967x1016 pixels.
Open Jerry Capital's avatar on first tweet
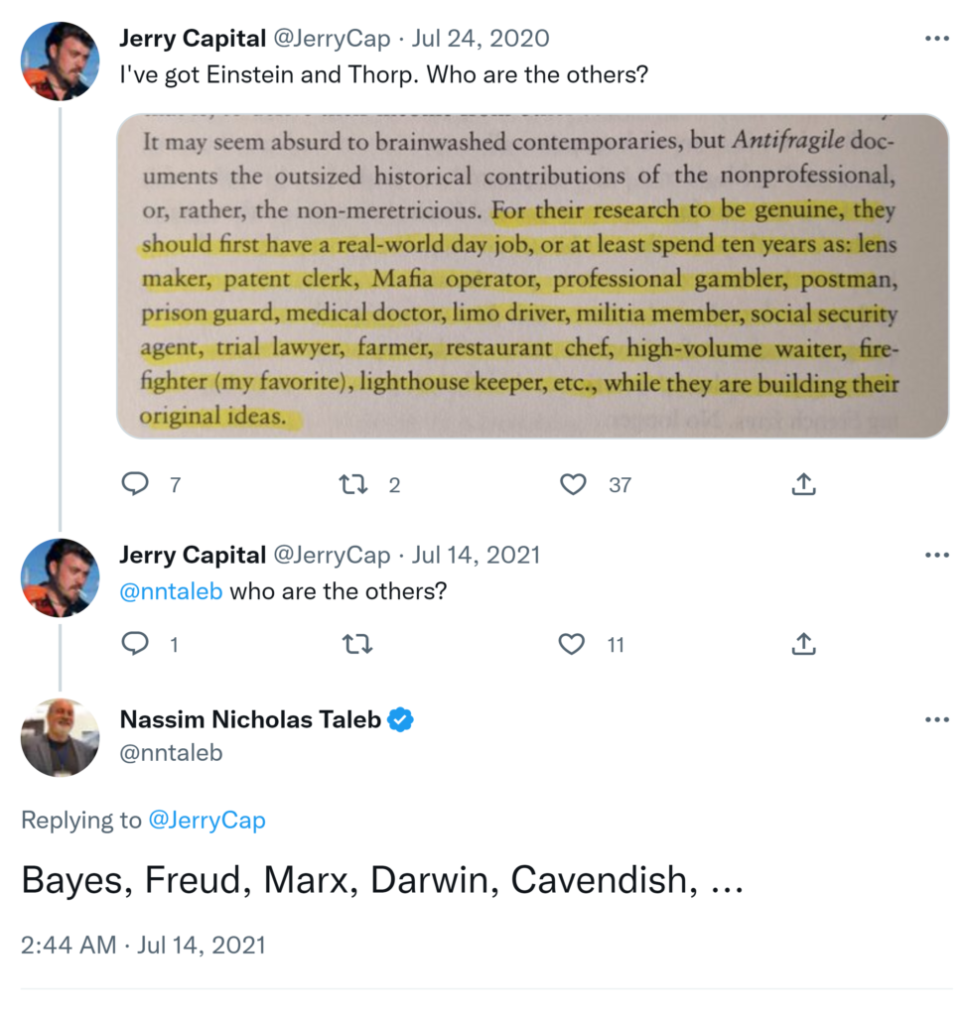(60, 61)
